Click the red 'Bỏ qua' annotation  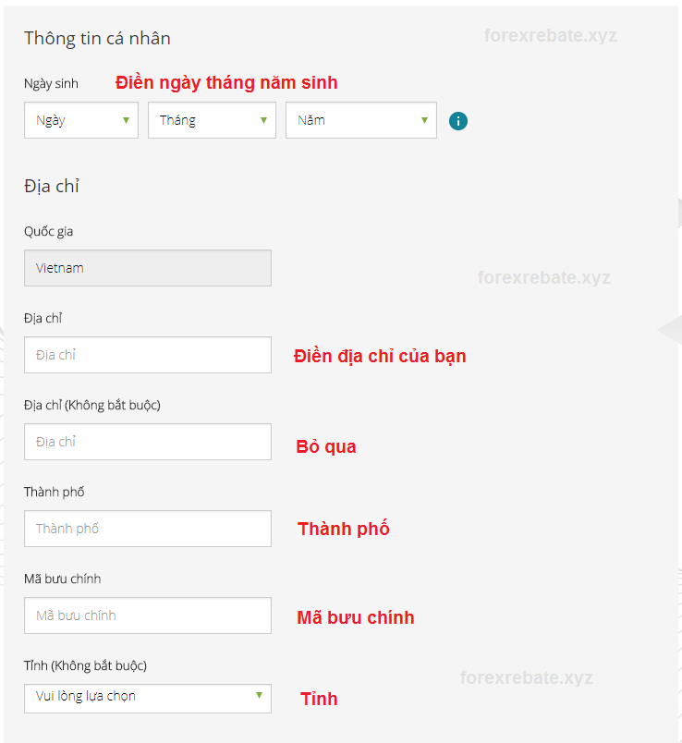pyautogui.click(x=326, y=447)
